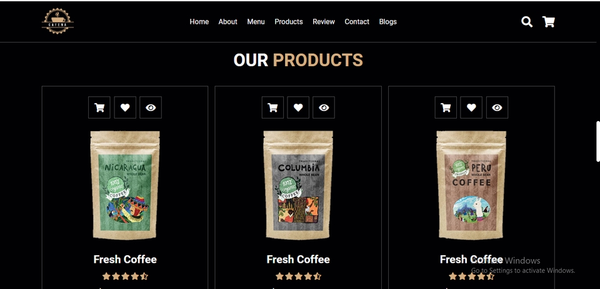
Task: Add Peru coffee to cart
Action: coord(446,107)
